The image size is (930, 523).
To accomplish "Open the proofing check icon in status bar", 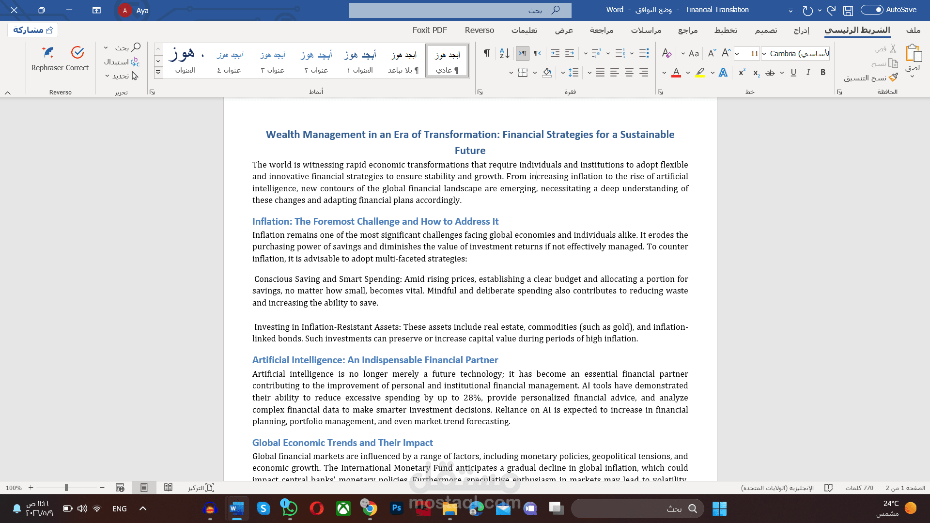I will (829, 488).
